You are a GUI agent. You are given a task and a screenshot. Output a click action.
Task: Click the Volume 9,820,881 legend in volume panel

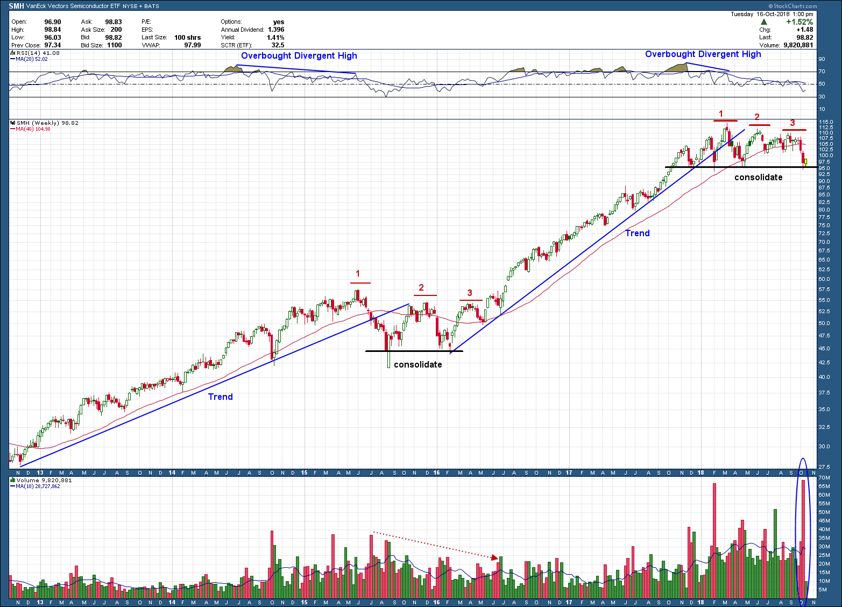[44, 480]
